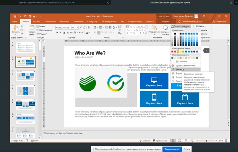The height and width of the screenshot is (152, 238).
Task: Open the font size 20 dropdown
Action: tap(77, 28)
